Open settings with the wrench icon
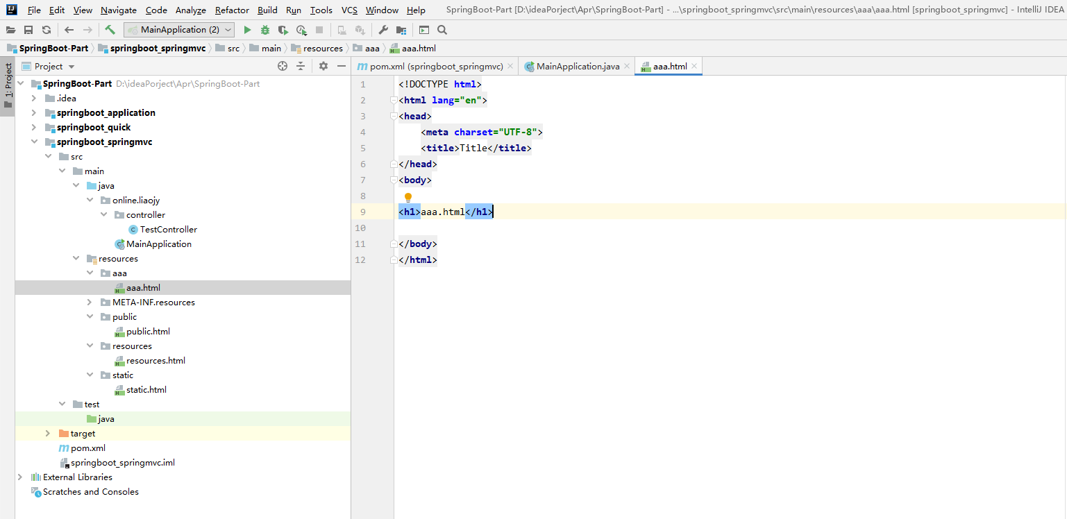This screenshot has width=1067, height=519. [383, 30]
